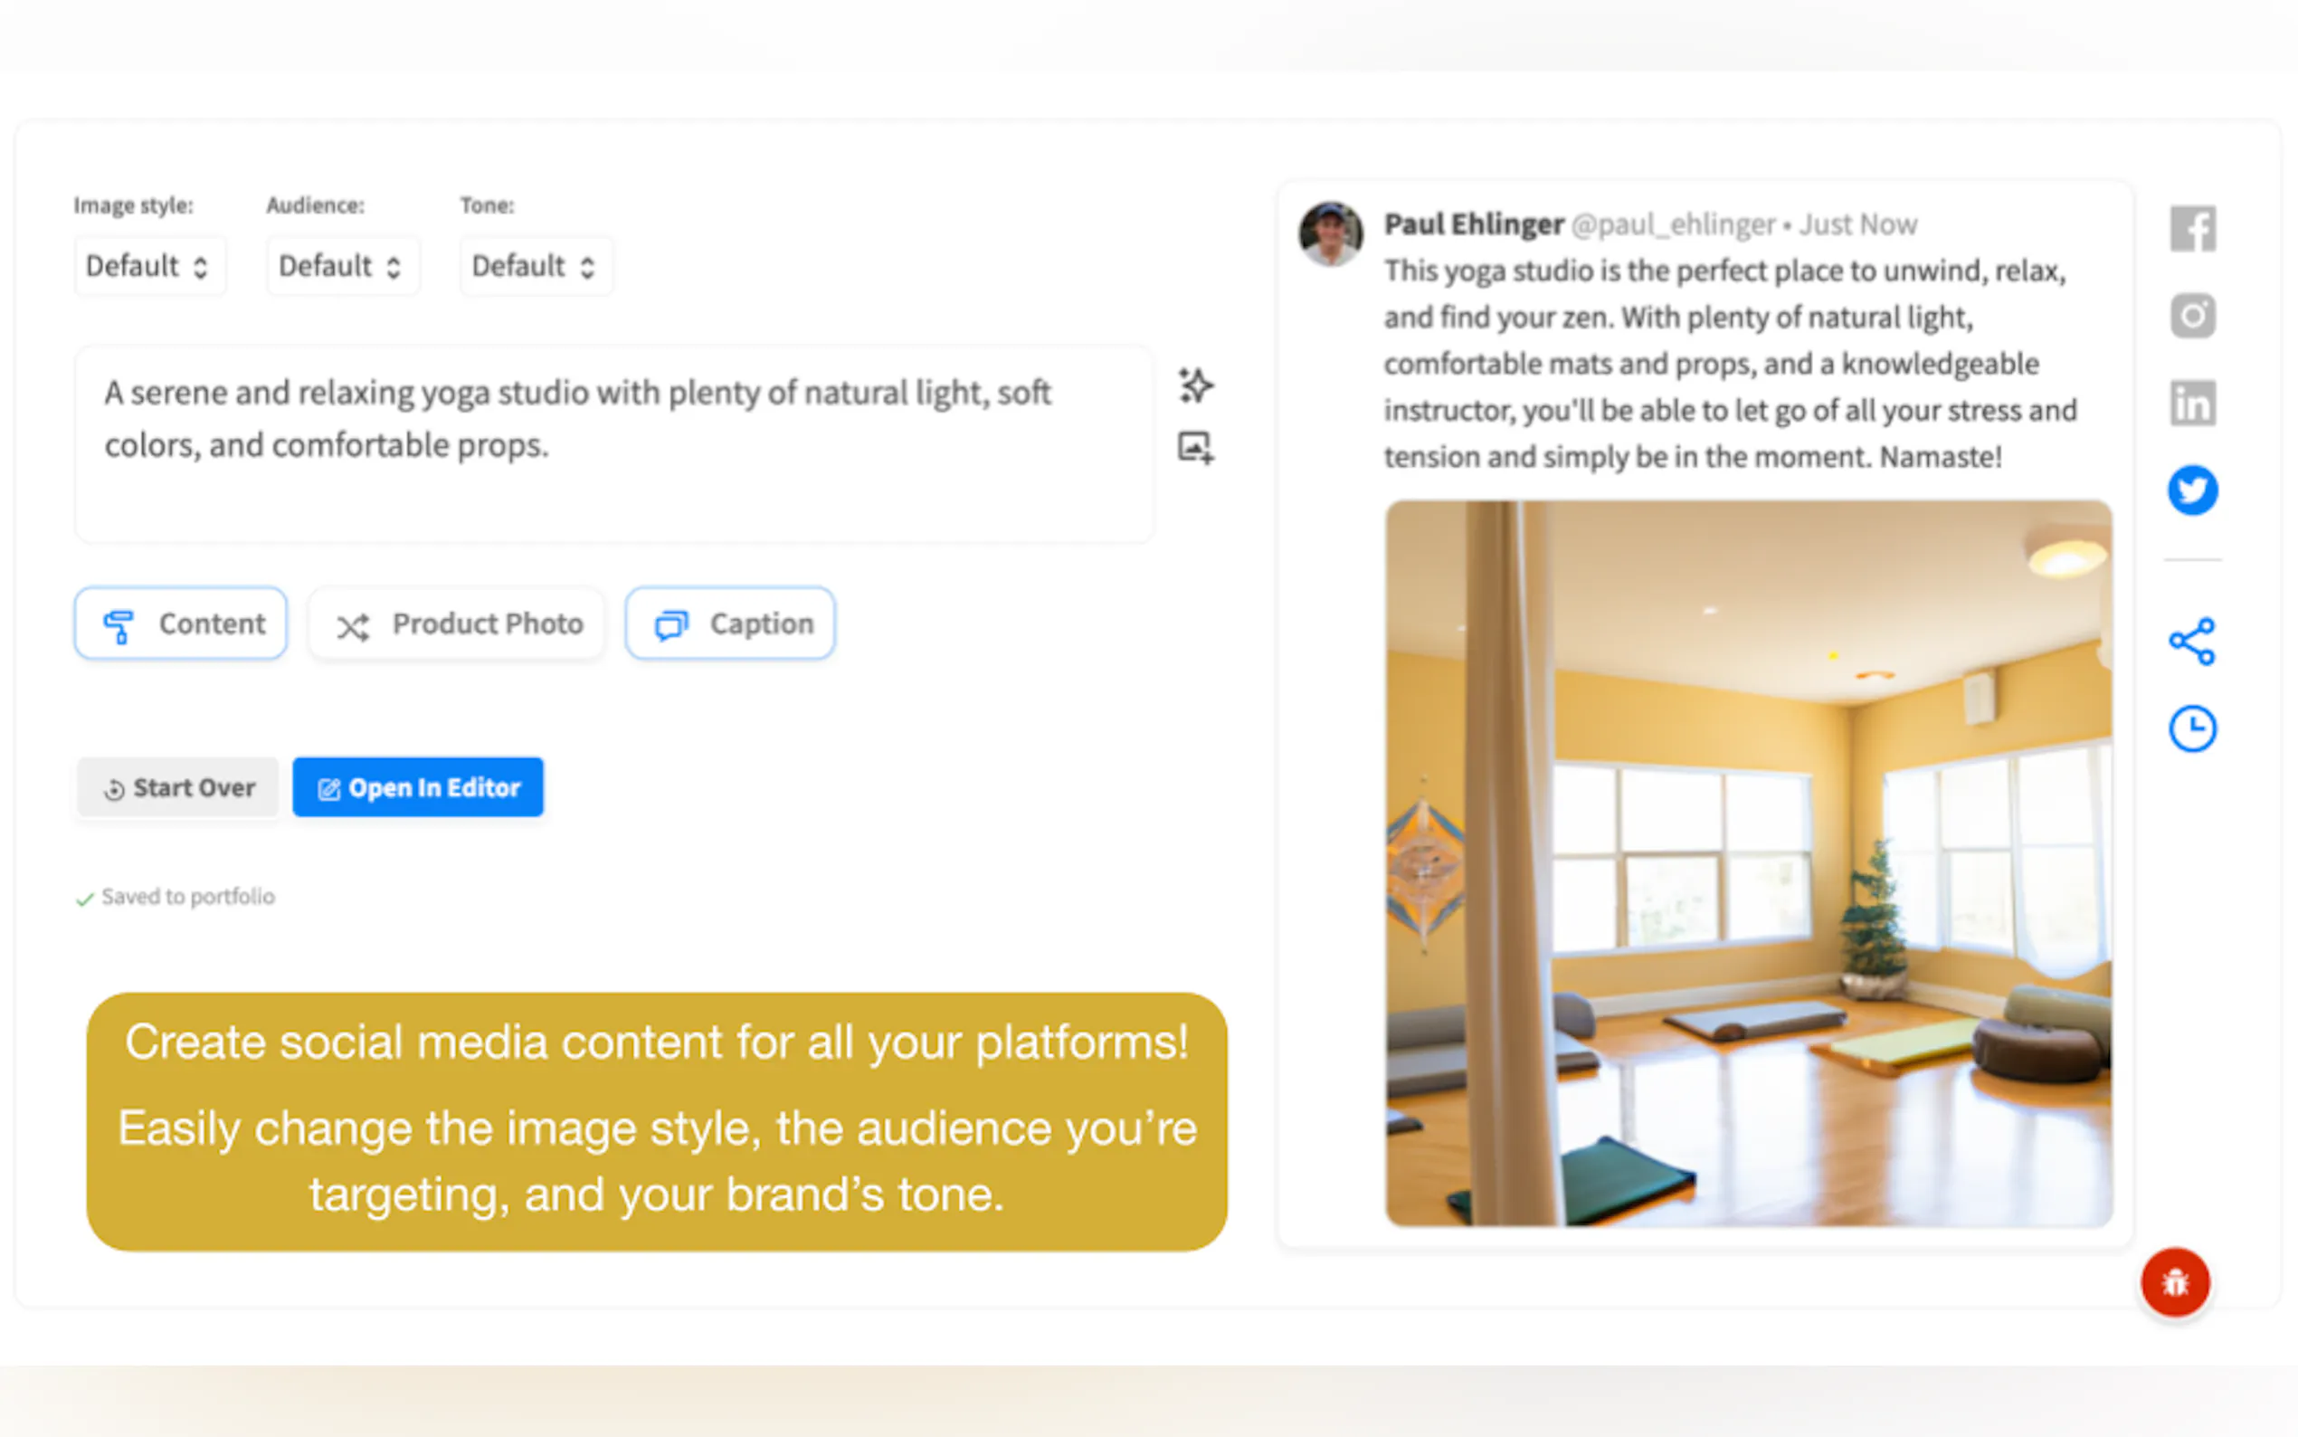The image size is (2298, 1437).
Task: Click Paul Ehlinger's profile avatar
Action: pyautogui.click(x=1330, y=233)
